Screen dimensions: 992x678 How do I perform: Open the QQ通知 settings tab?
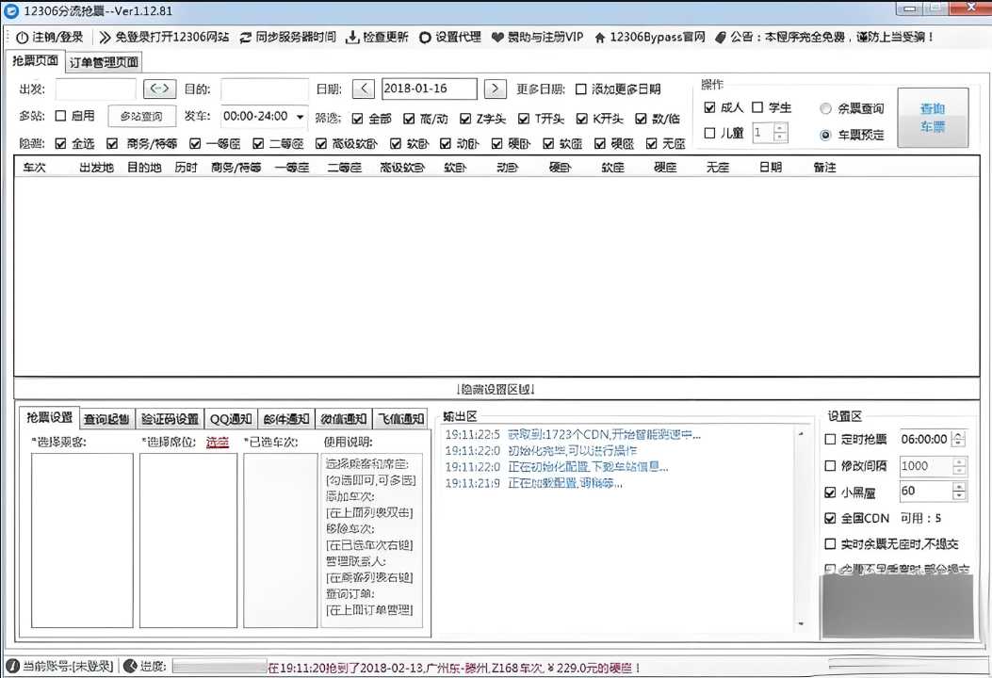point(232,418)
